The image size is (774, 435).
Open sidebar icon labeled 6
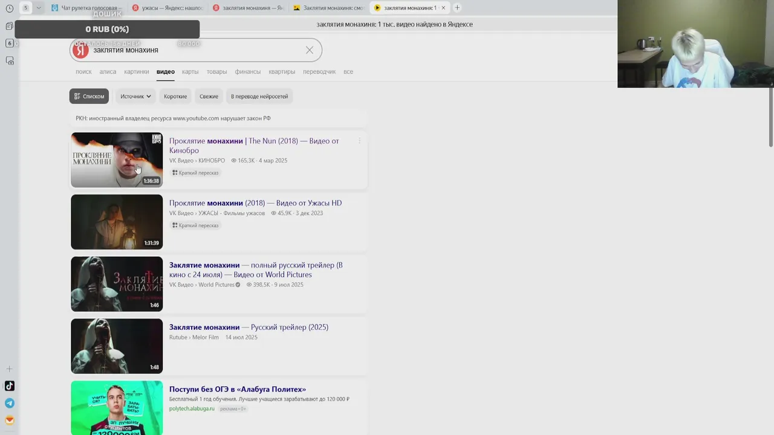coord(9,43)
